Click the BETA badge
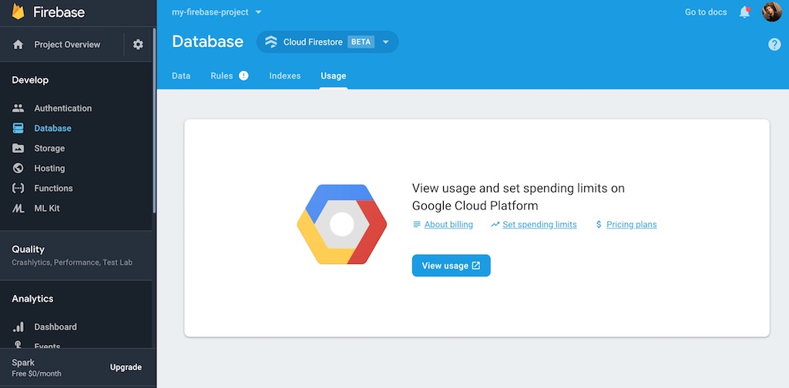Screen dimensions: 789x388 pyautogui.click(x=361, y=42)
